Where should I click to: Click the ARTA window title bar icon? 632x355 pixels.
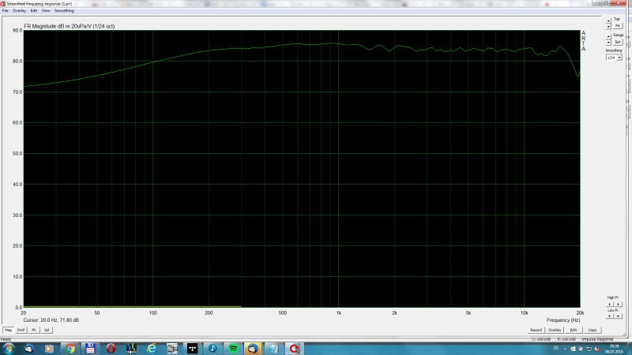tap(3, 3)
